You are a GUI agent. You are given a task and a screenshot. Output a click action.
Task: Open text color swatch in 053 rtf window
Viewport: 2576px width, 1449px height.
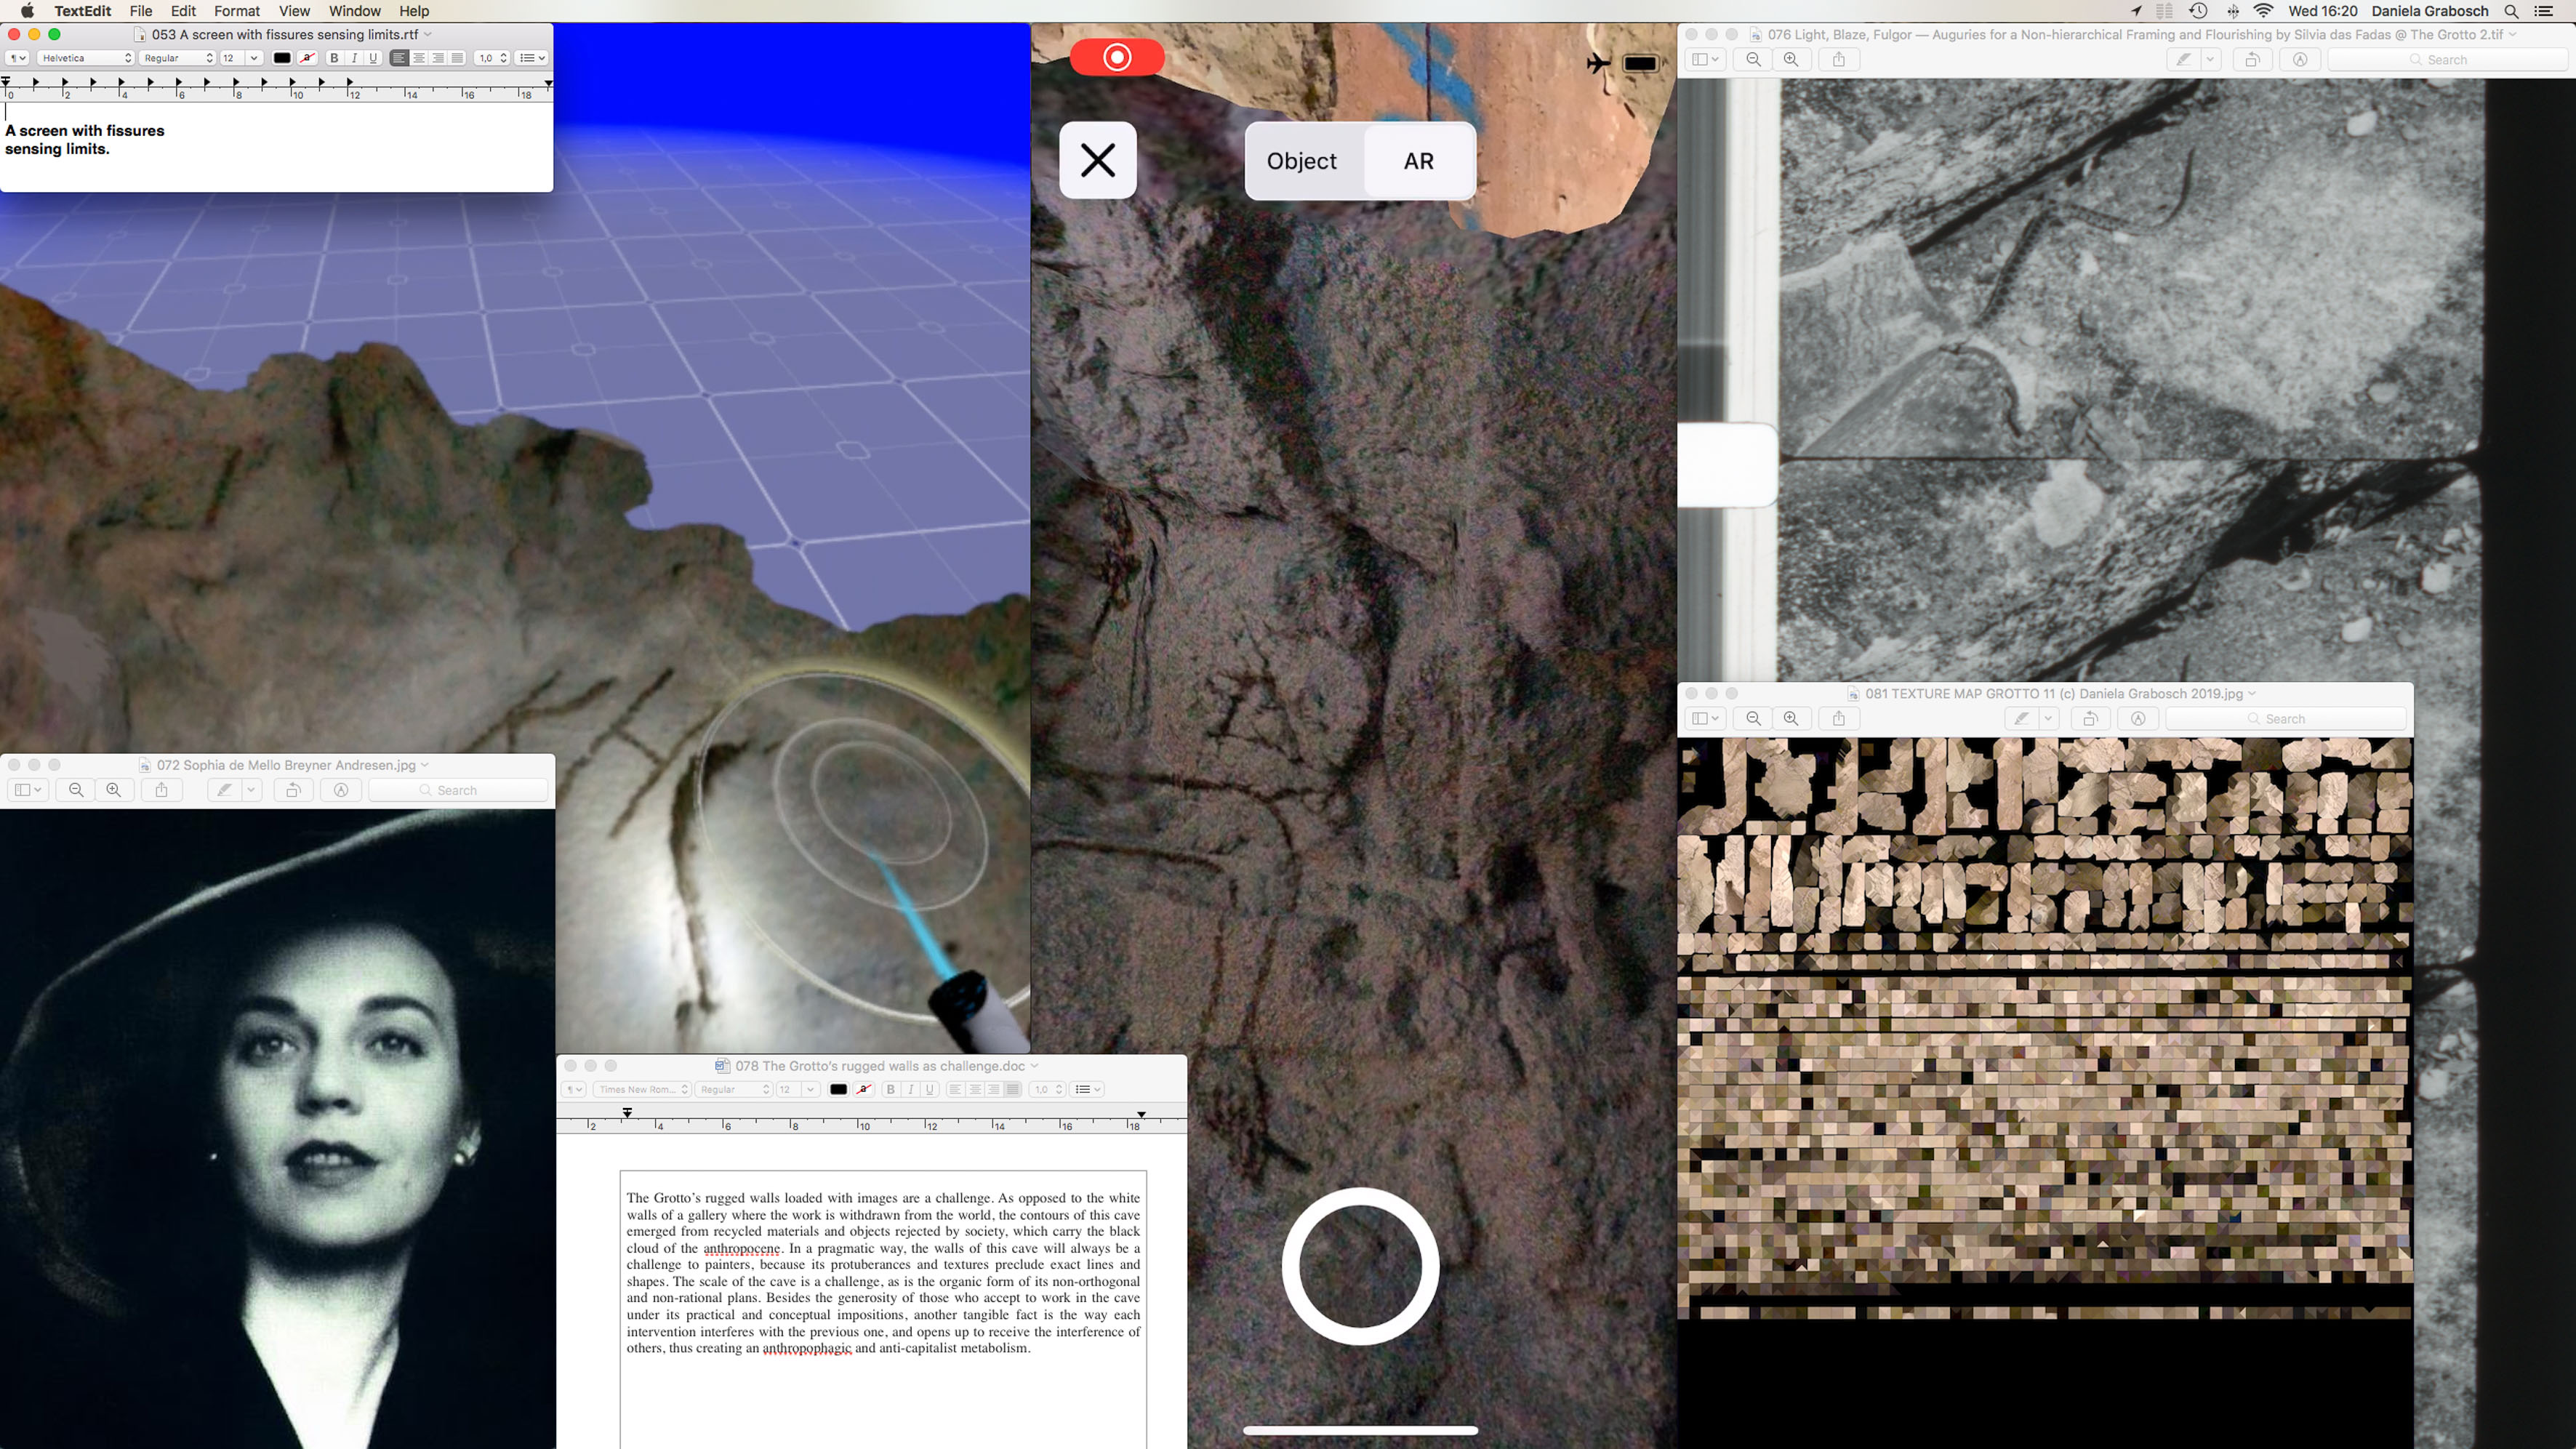[x=282, y=58]
